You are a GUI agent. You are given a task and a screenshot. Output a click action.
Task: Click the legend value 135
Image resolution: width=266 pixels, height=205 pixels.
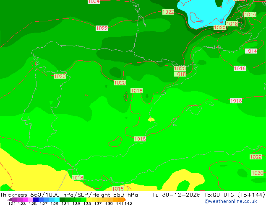[x=87, y=203]
